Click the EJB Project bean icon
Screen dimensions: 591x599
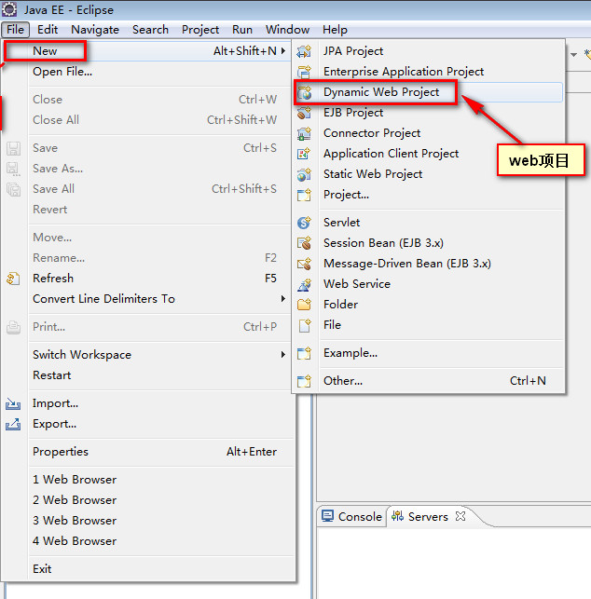click(x=304, y=113)
